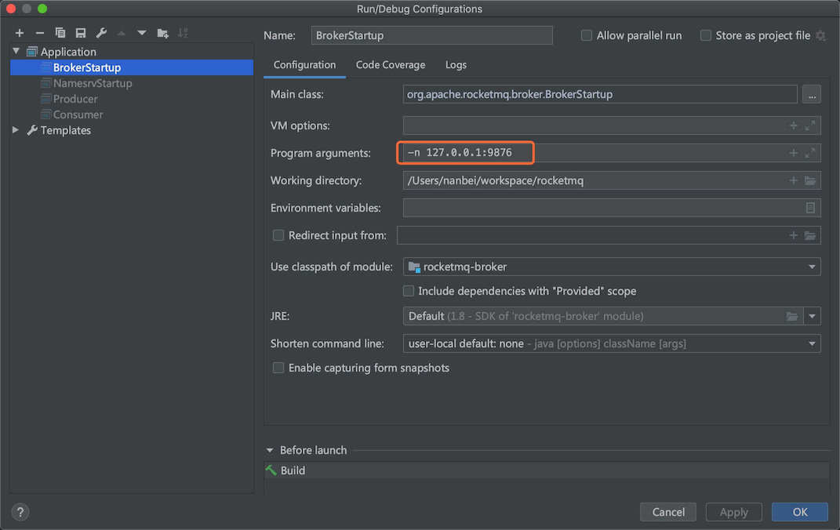Image resolution: width=840 pixels, height=530 pixels.
Task: Insert macro plus in Program arguments field
Action: tap(794, 153)
